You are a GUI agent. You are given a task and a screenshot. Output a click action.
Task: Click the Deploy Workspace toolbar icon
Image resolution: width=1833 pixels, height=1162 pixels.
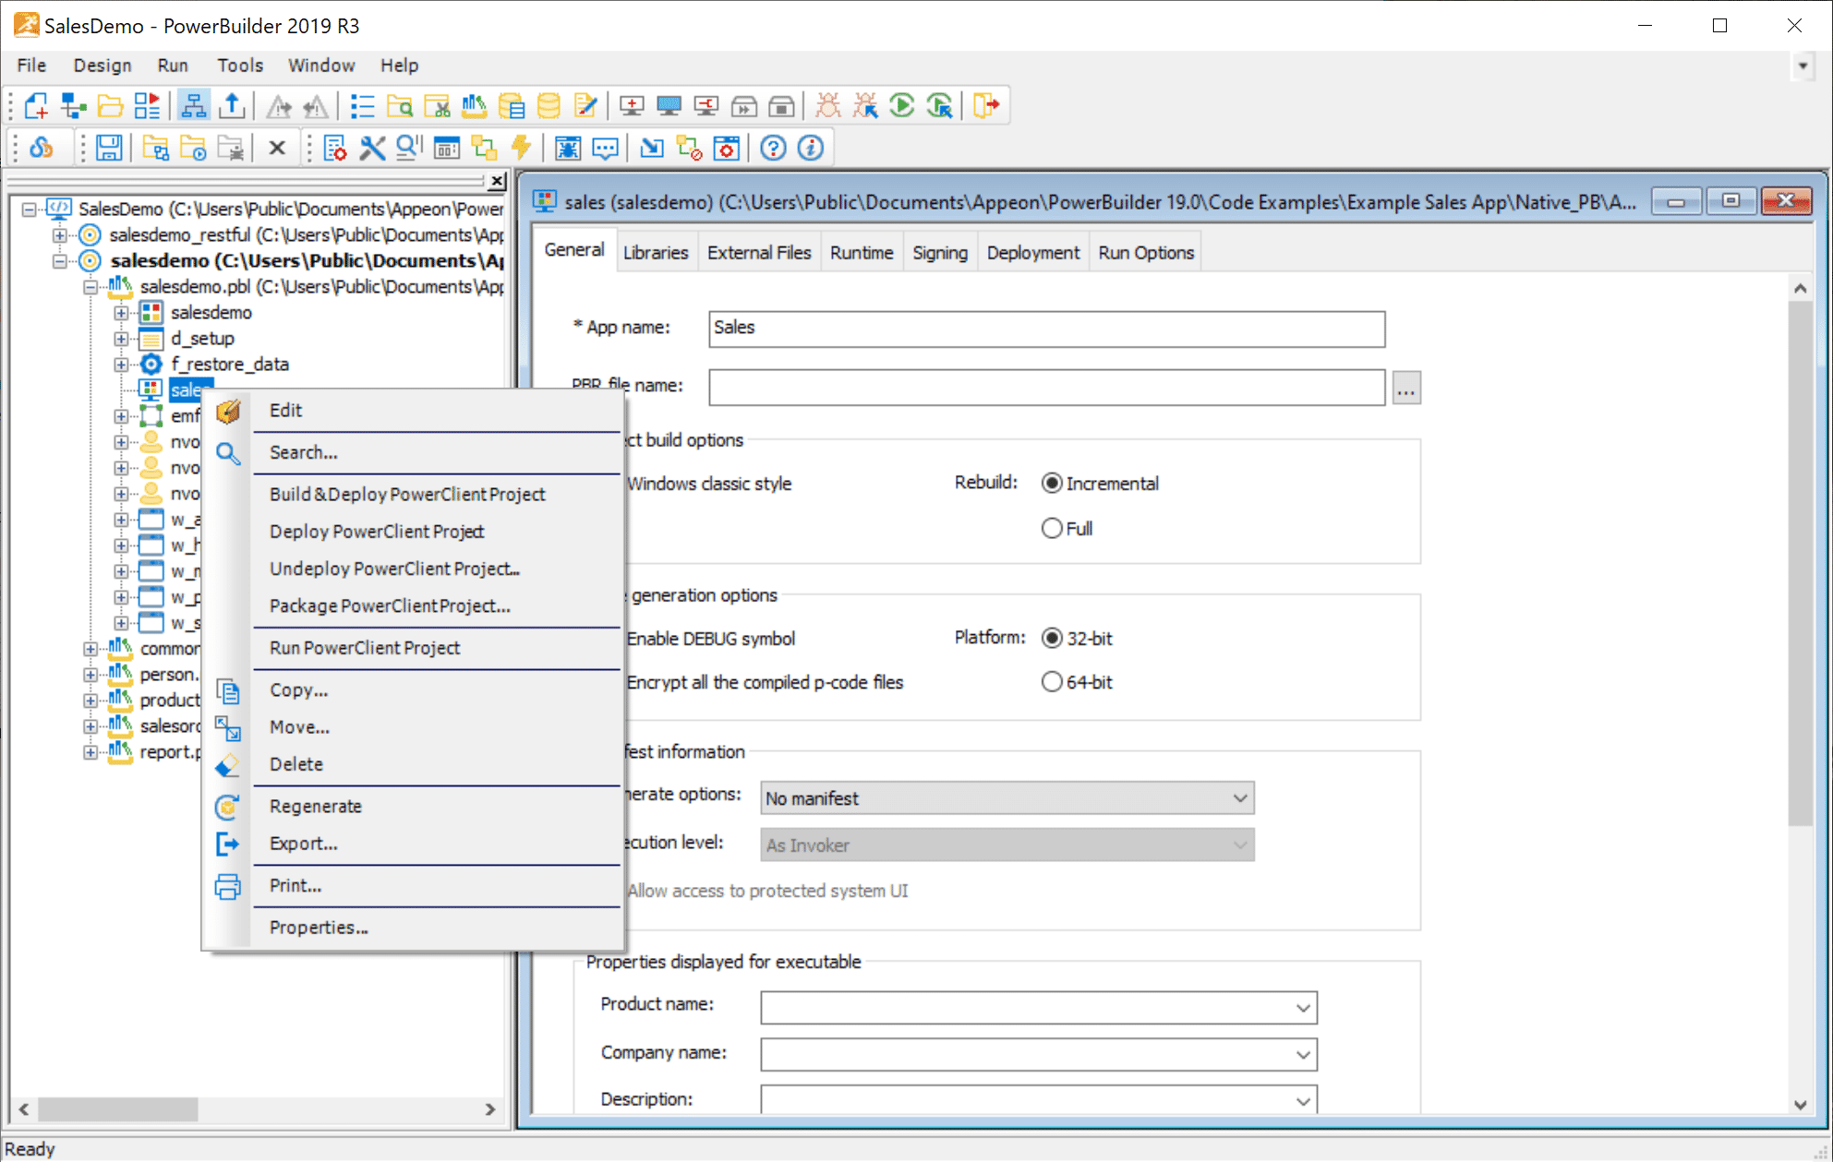[x=706, y=106]
